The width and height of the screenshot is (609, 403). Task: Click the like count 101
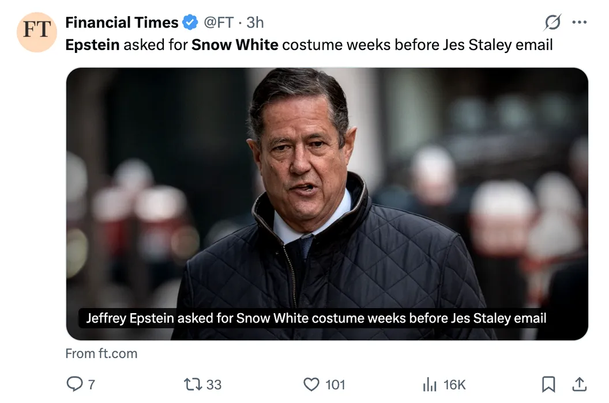point(335,385)
